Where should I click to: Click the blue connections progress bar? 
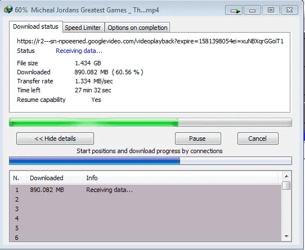click(x=150, y=160)
